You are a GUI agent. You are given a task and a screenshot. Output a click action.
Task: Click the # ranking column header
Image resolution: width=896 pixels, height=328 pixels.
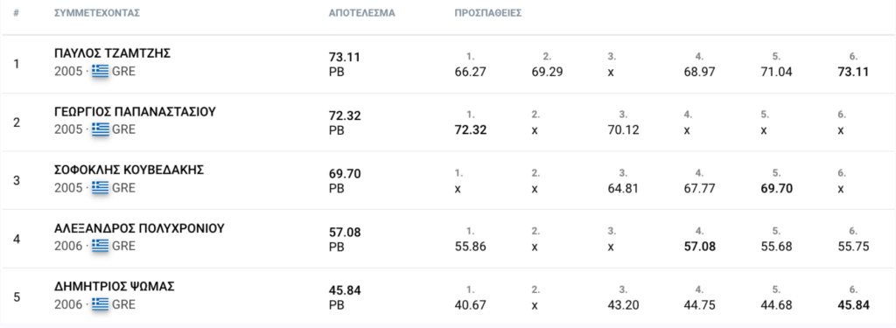(16, 12)
